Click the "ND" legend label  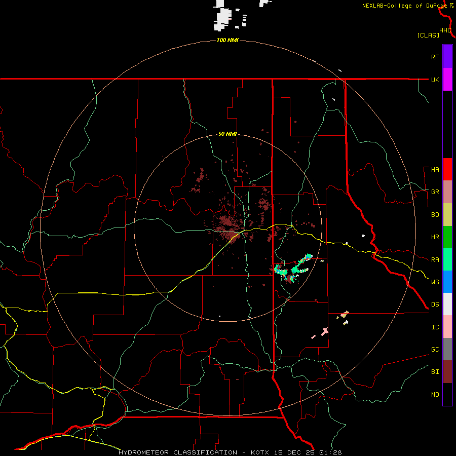435,395
